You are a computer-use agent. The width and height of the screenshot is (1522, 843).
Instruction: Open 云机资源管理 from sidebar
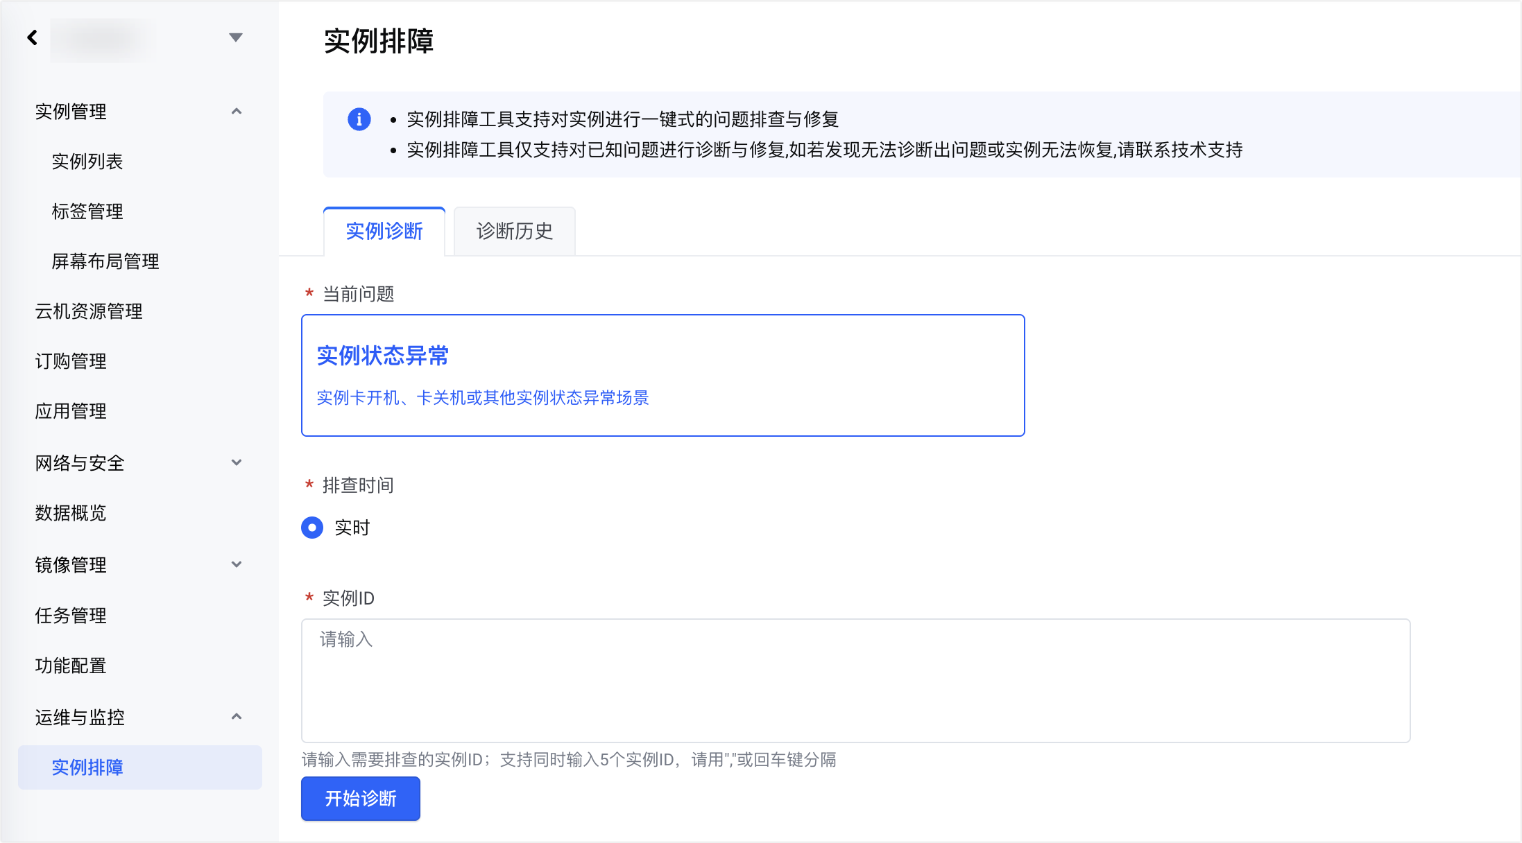(x=89, y=311)
